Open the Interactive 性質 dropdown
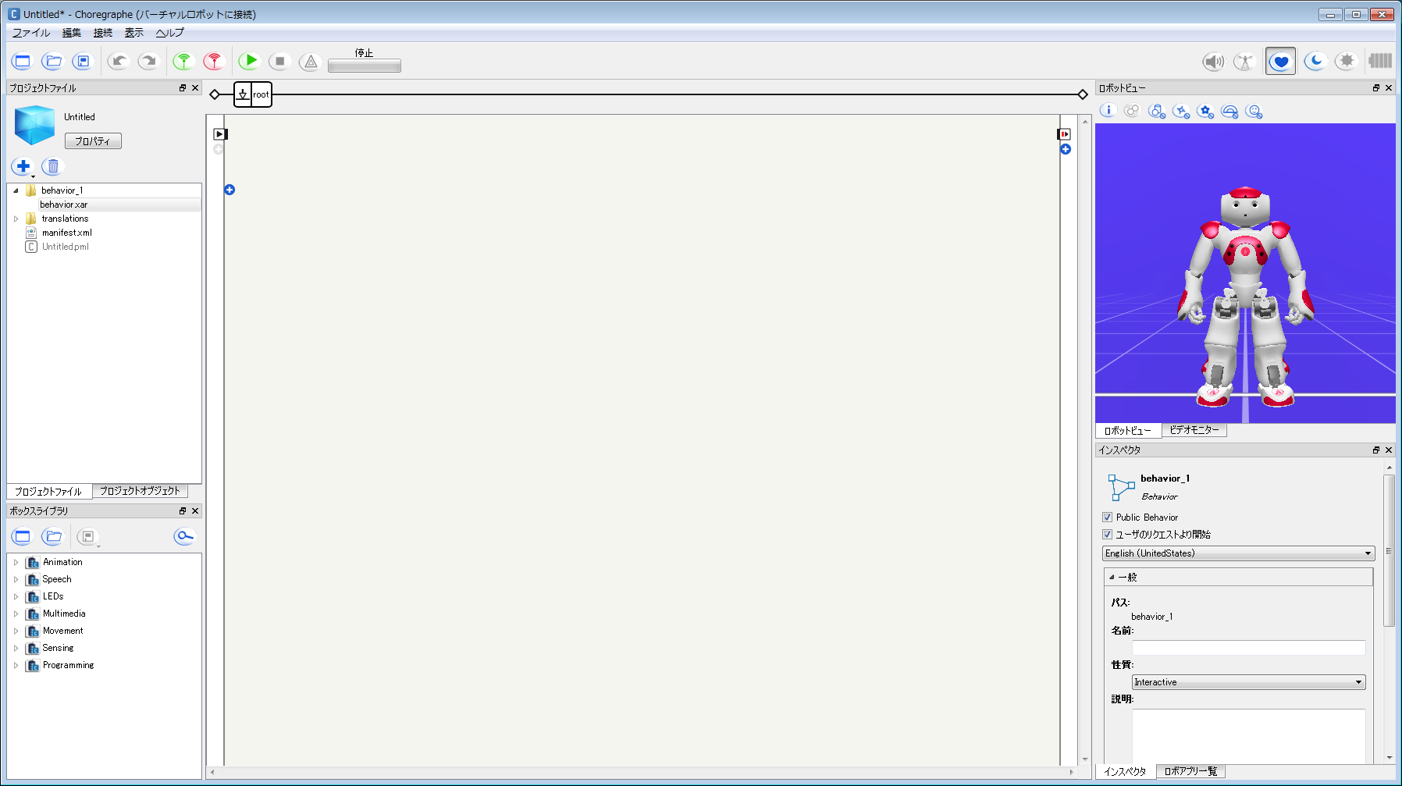1402x786 pixels. [x=1248, y=682]
